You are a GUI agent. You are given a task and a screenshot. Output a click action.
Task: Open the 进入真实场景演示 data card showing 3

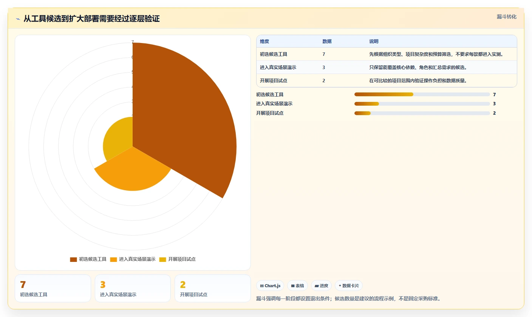click(133, 288)
